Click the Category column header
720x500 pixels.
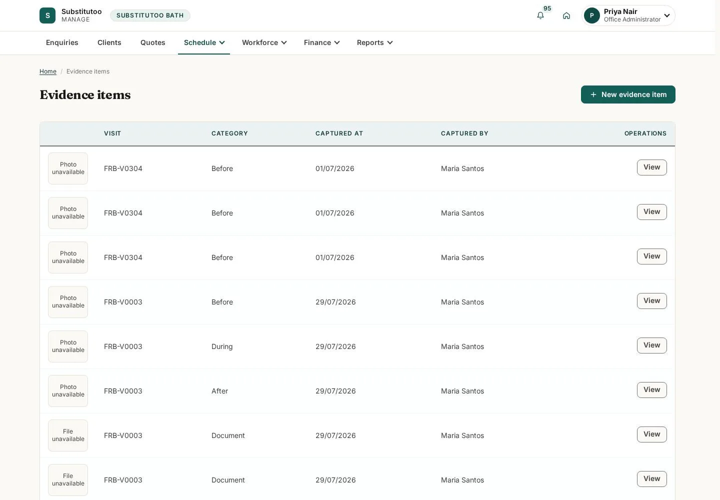229,133
